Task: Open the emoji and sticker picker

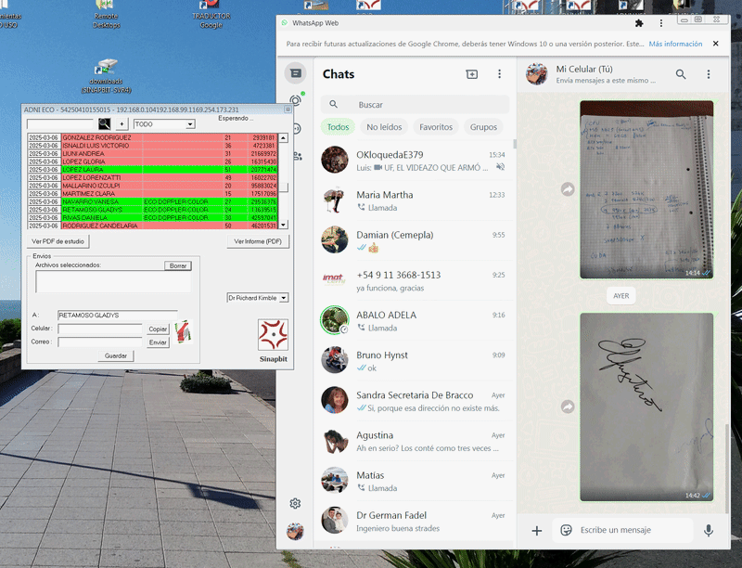Action: (566, 530)
